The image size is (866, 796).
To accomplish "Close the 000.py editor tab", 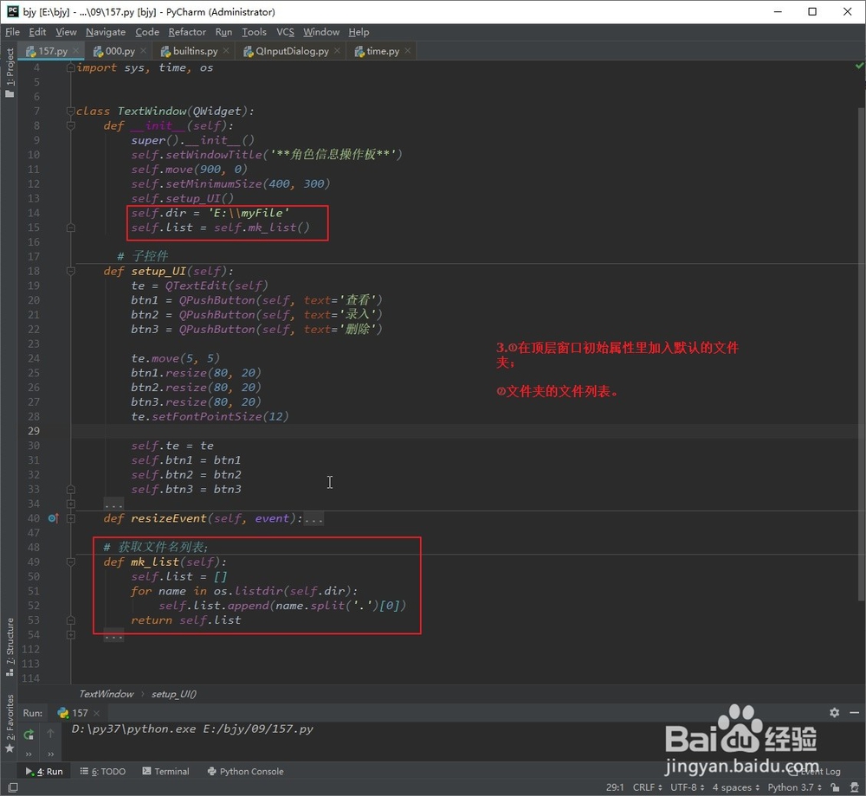I will click(144, 51).
